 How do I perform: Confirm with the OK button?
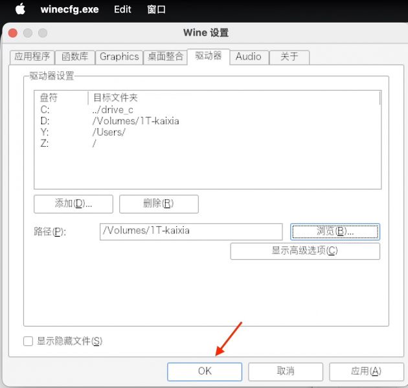point(205,371)
